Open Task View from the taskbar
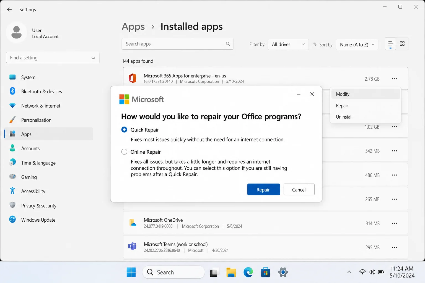The width and height of the screenshot is (425, 283). coord(214,272)
